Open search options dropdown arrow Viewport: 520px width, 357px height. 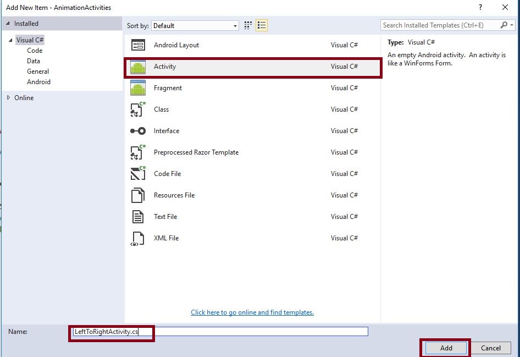pyautogui.click(x=512, y=25)
